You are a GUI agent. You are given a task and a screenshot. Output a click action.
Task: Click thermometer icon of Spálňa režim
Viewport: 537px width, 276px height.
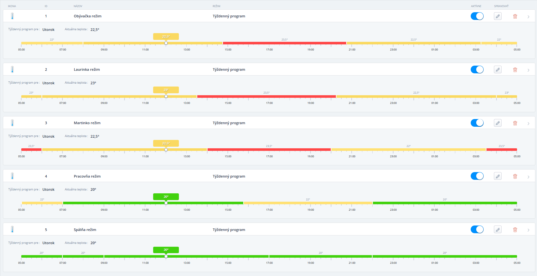(x=12, y=229)
